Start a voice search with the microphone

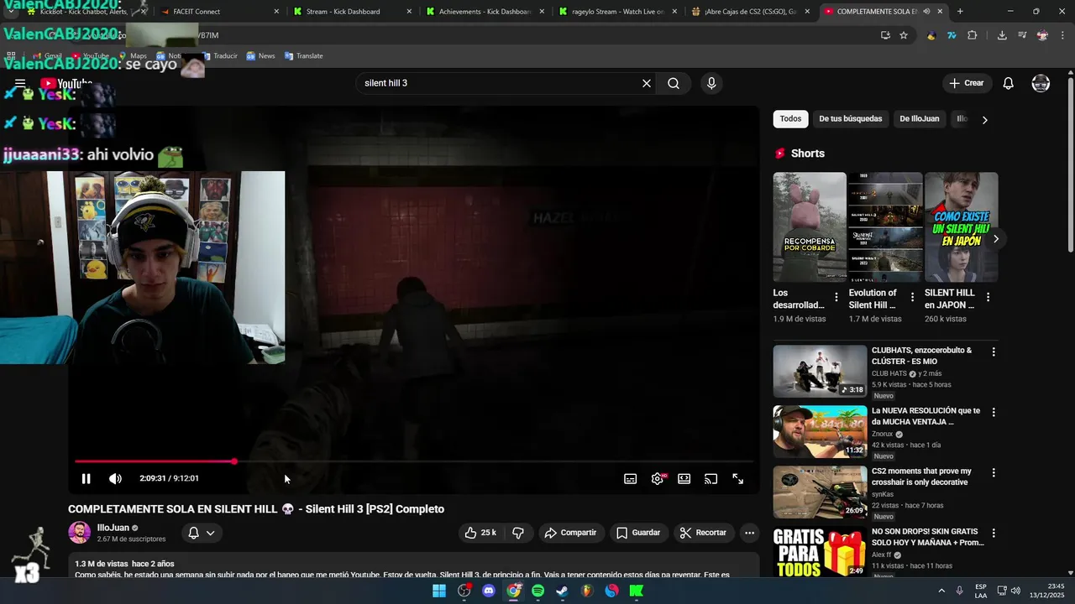(x=711, y=83)
